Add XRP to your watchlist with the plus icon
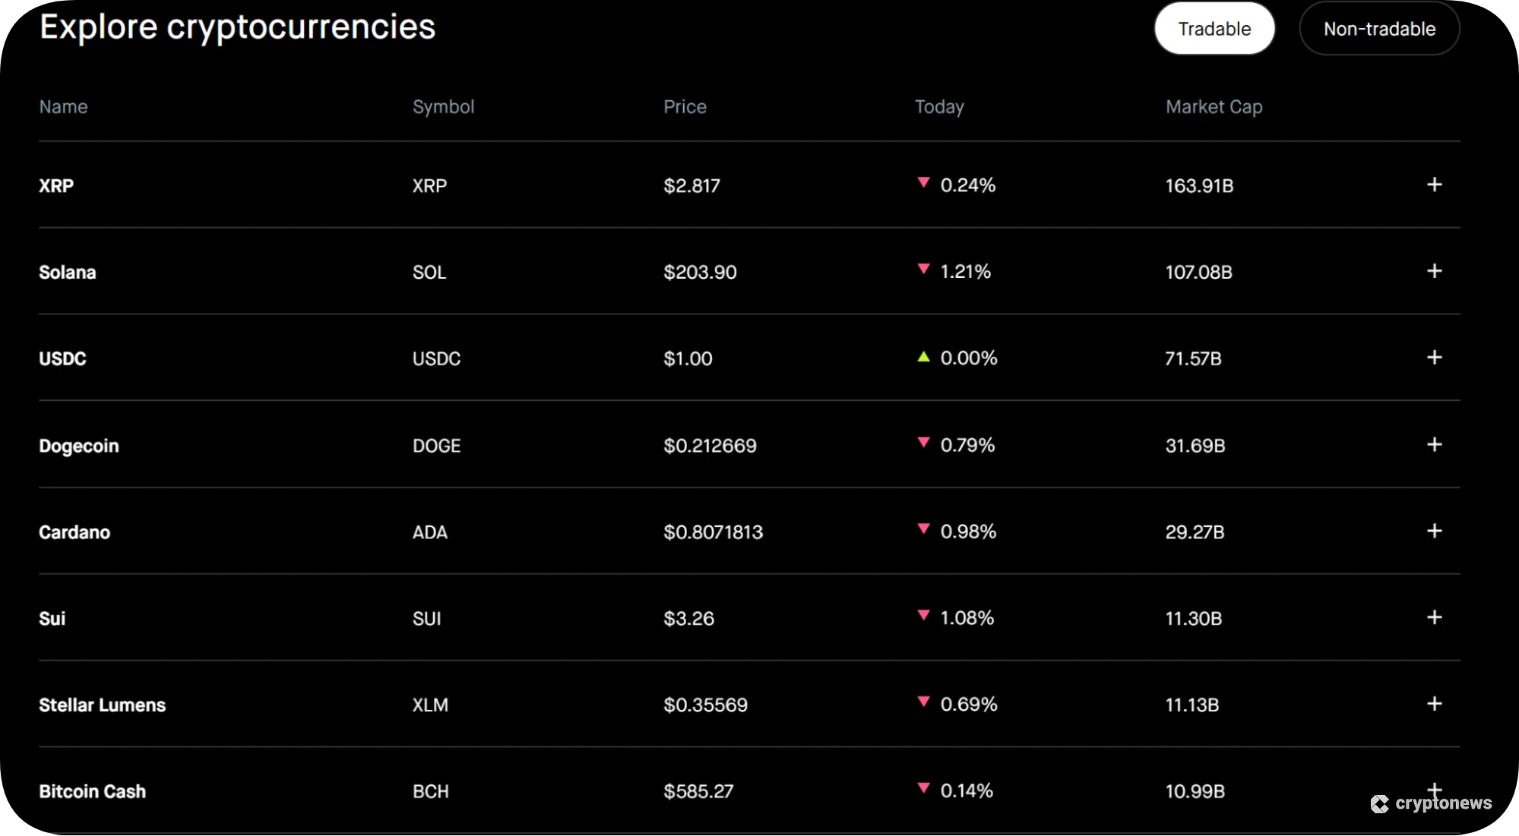Image resolution: width=1519 pixels, height=836 pixels. click(1435, 185)
